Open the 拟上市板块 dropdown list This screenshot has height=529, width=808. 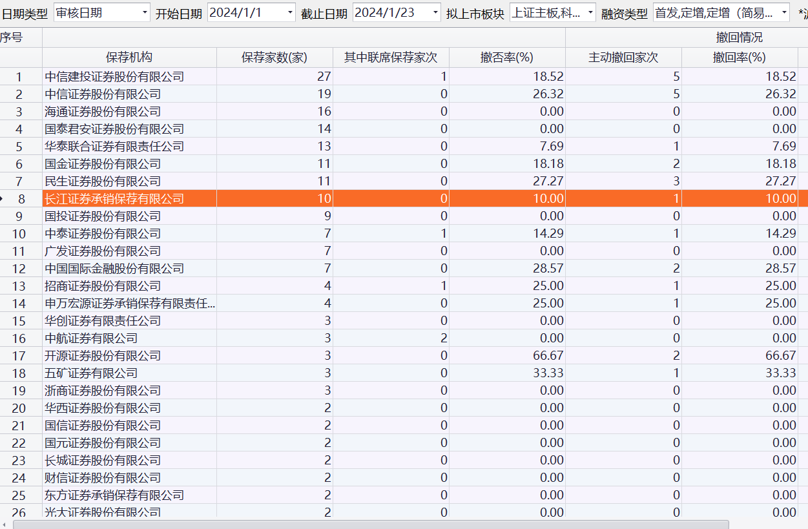[x=590, y=12]
